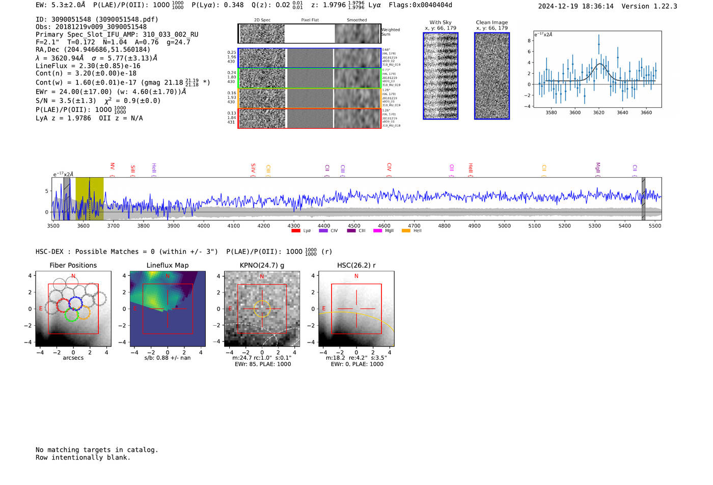Click the 'EWr: 85, PLAE: 1000' caption
The image size is (713, 485).
coord(263,364)
